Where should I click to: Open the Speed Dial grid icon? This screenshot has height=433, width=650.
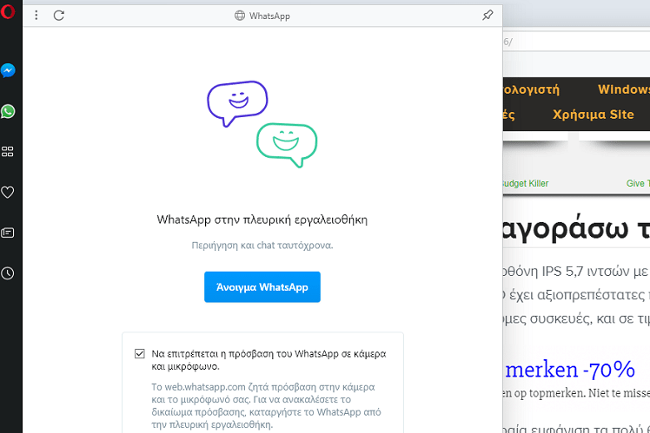[x=8, y=152]
